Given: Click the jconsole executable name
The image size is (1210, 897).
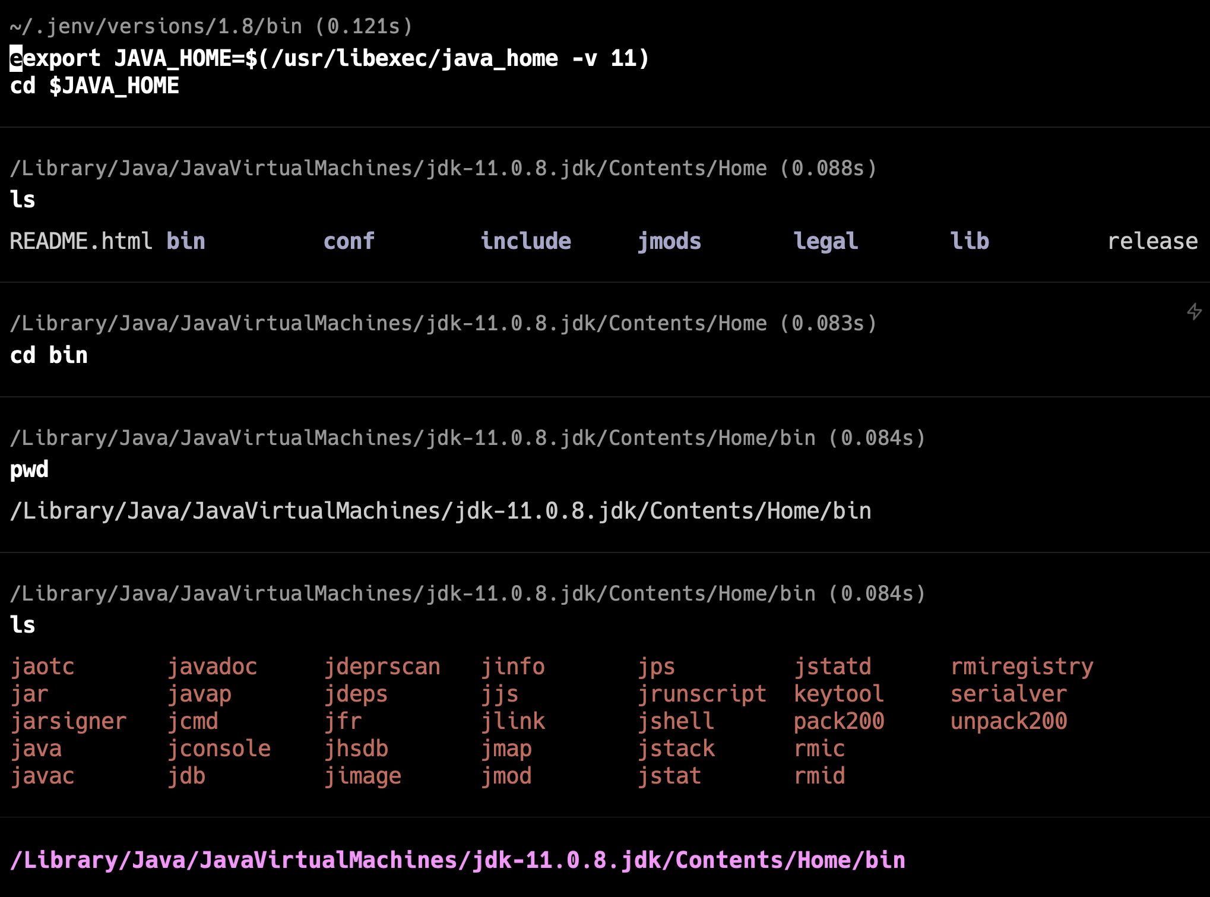Looking at the screenshot, I should click(219, 748).
